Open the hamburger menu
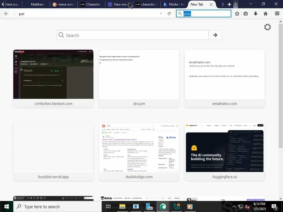Viewport: 283px width, 212px height. 277,14
